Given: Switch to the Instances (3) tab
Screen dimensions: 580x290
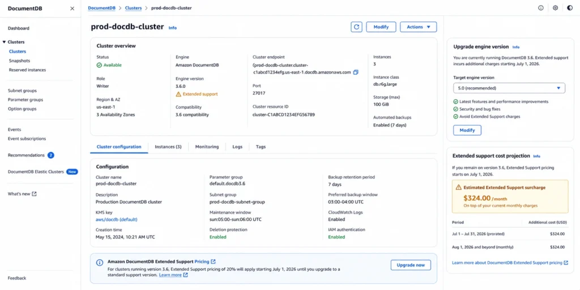Looking at the screenshot, I should pyautogui.click(x=168, y=147).
